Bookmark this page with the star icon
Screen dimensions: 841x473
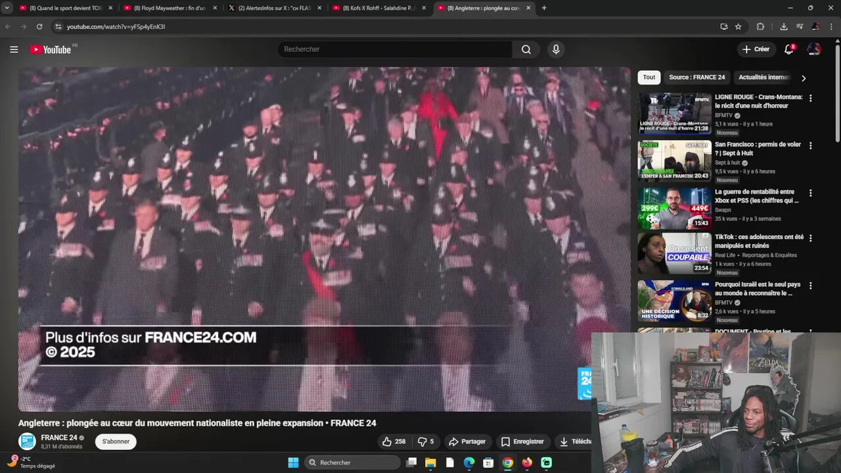pos(739,26)
